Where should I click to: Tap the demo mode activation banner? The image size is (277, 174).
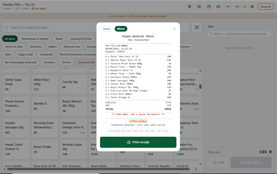point(138,16)
